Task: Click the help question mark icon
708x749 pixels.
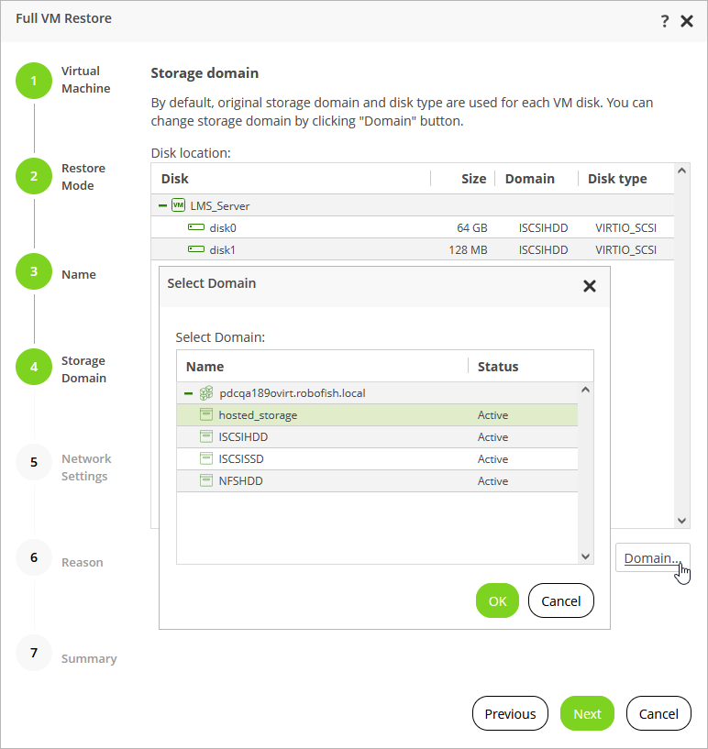Action: click(x=665, y=21)
